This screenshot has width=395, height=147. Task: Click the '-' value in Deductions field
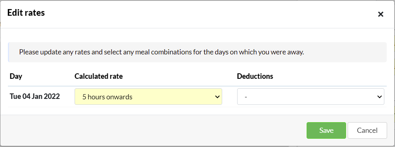pos(245,97)
